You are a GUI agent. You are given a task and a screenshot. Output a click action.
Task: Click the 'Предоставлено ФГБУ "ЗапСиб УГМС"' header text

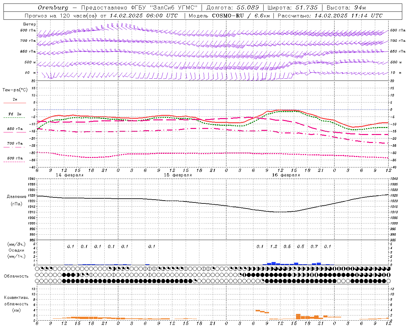[x=139, y=8]
